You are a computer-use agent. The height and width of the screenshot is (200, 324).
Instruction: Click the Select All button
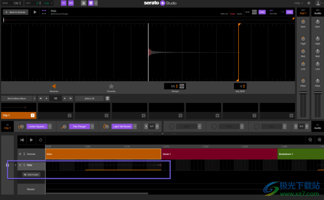(89, 98)
